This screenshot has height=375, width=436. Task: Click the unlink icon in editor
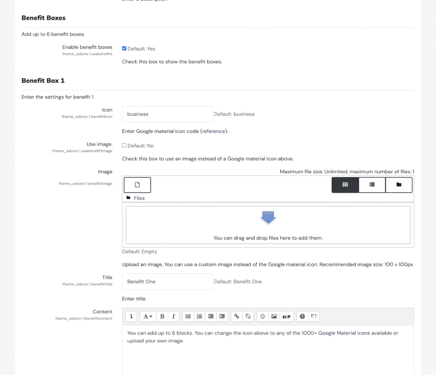pyautogui.click(x=248, y=316)
